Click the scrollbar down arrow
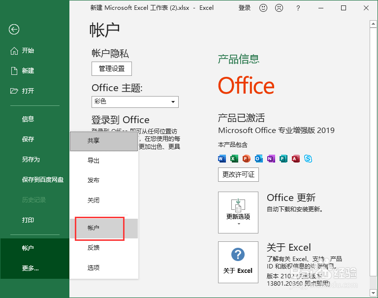This screenshot has width=378, height=298. tap(373, 293)
